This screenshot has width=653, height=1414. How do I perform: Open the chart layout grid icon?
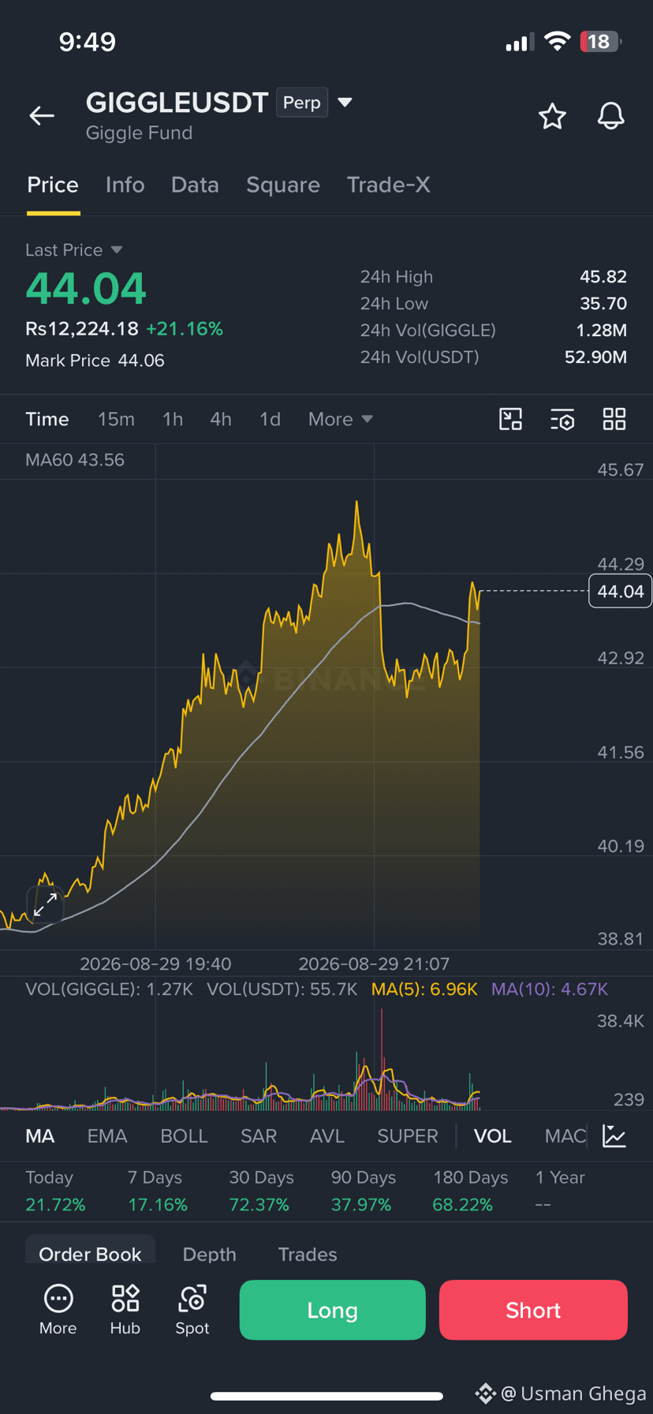(614, 419)
